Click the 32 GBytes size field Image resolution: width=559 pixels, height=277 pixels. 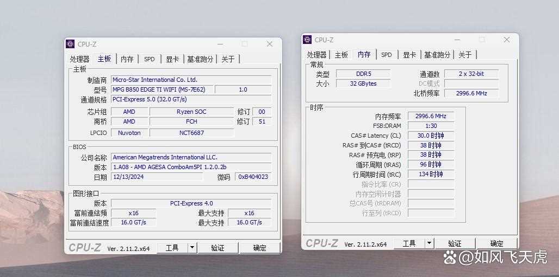click(363, 83)
